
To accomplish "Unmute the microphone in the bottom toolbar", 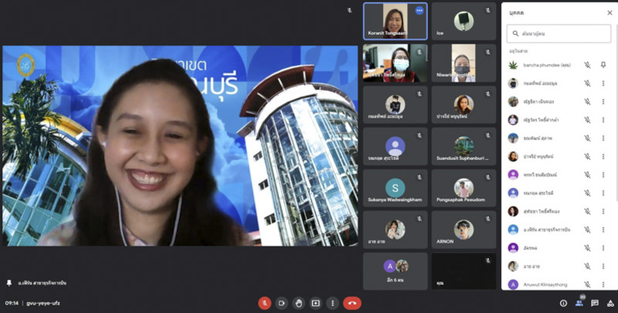I will pos(265,303).
